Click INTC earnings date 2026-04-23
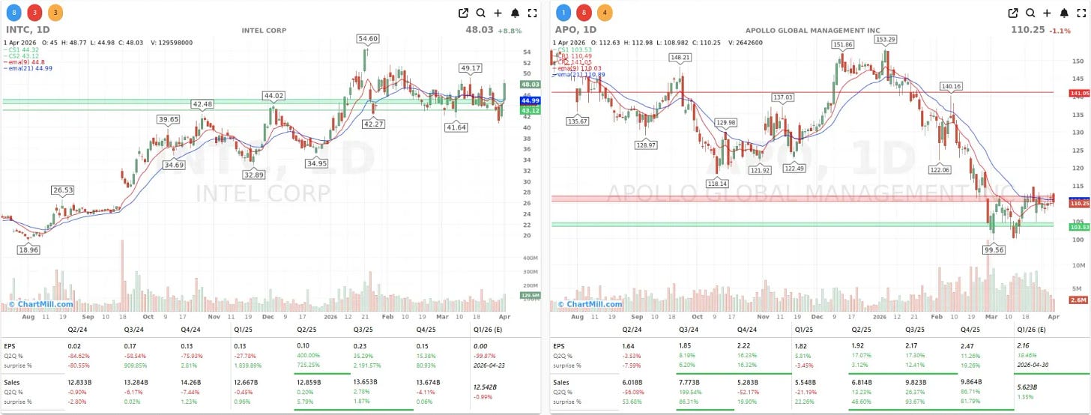1091x415 pixels. pos(491,365)
